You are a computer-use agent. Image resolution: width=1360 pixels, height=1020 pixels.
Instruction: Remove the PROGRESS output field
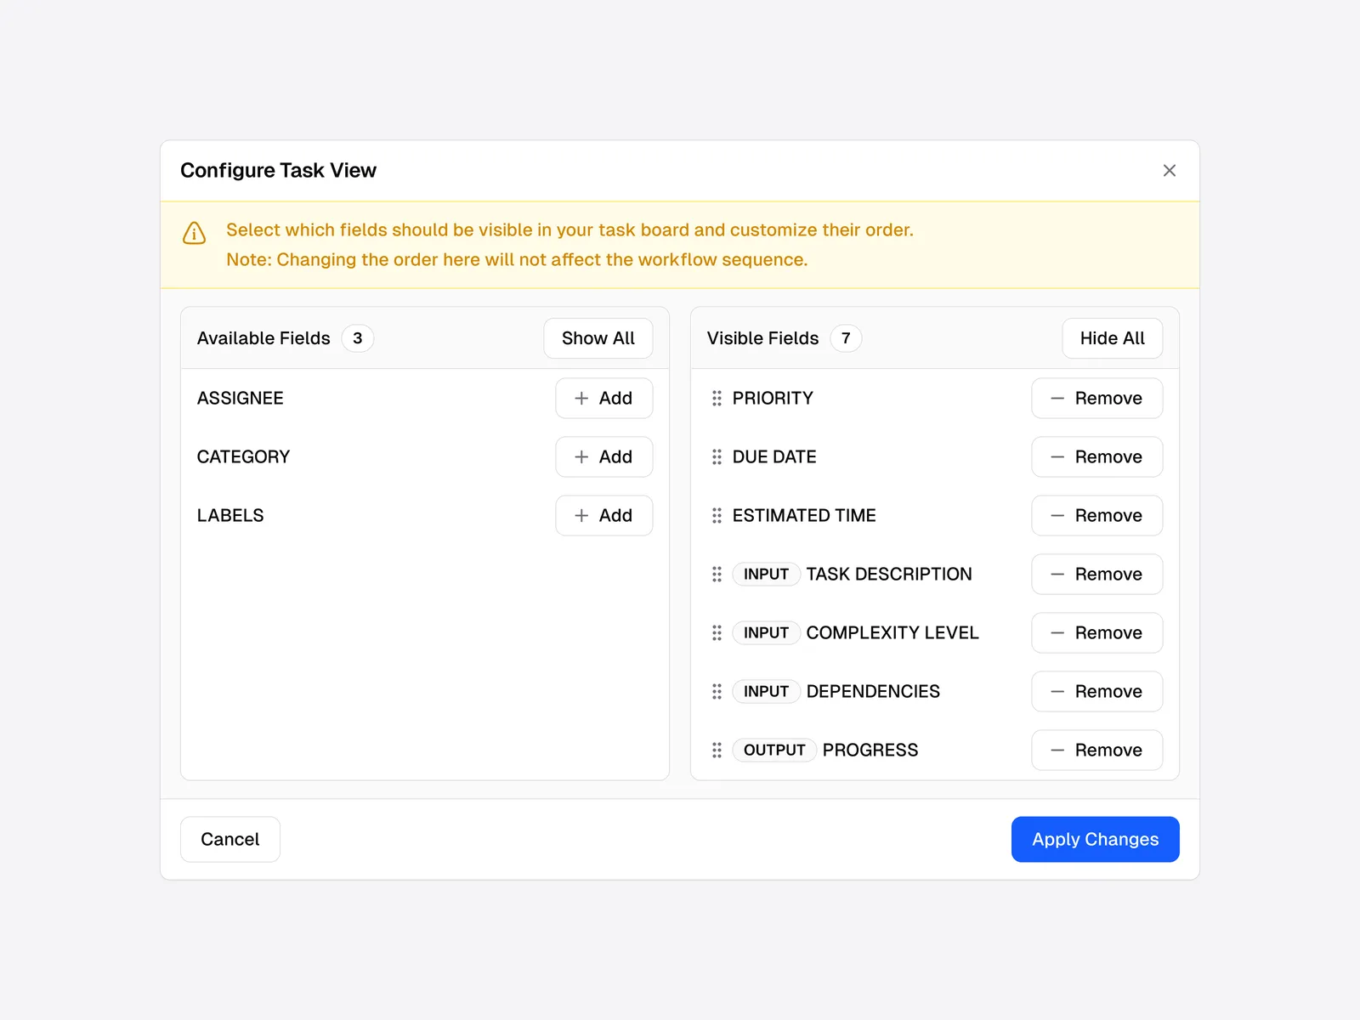coord(1096,750)
